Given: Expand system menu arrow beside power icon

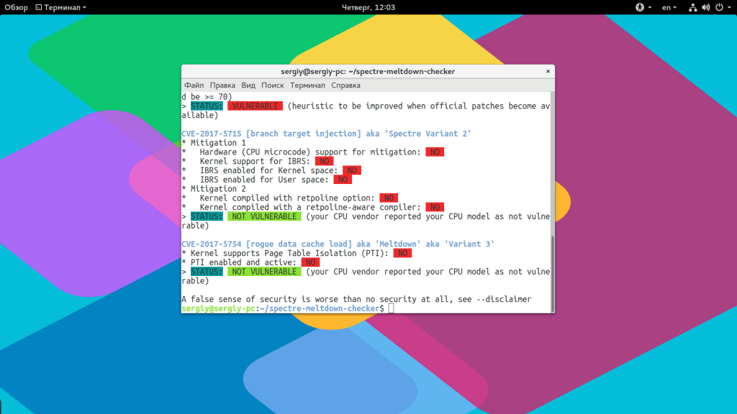Looking at the screenshot, I should 728,7.
